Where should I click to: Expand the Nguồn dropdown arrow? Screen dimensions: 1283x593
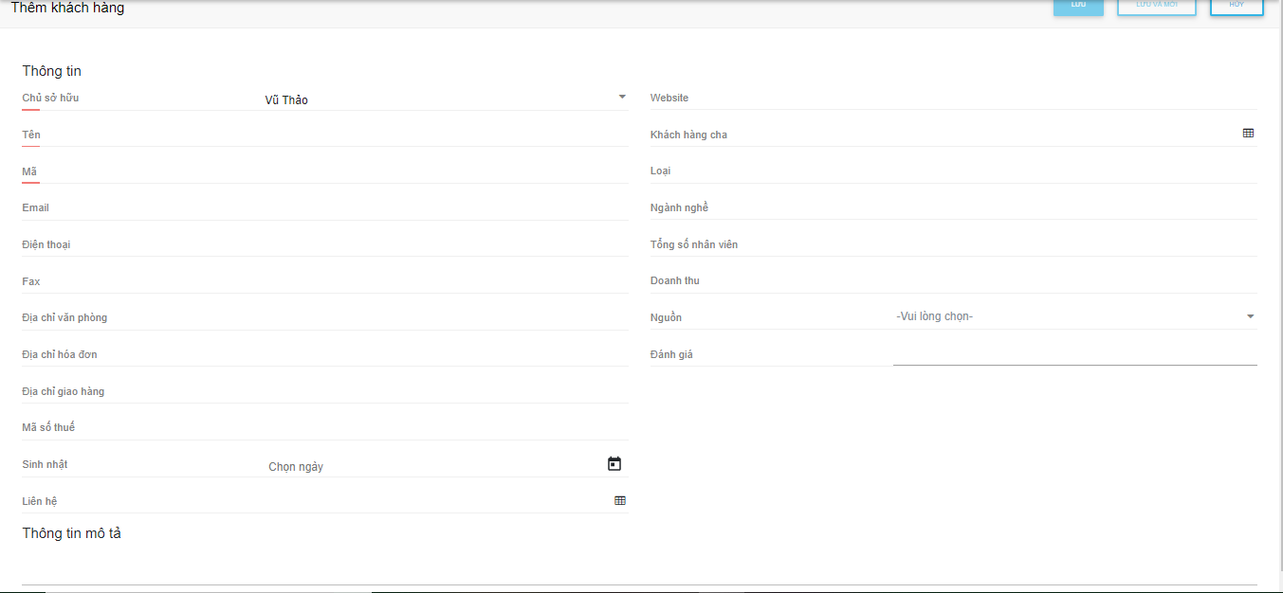(1250, 316)
